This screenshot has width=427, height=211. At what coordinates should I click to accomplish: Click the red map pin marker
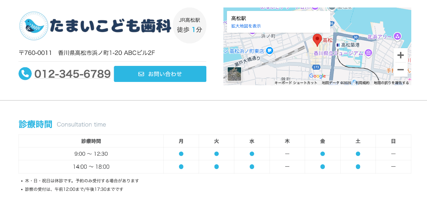317,40
